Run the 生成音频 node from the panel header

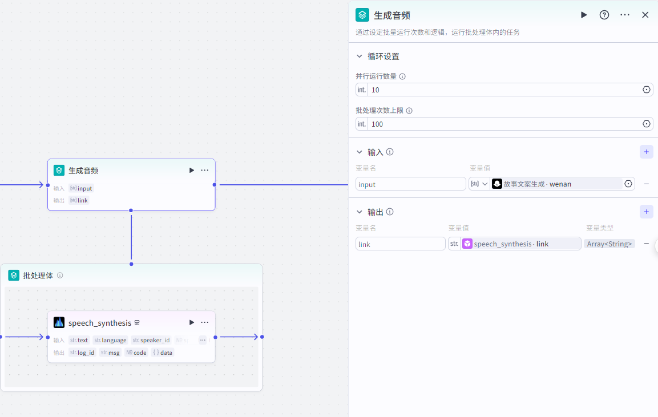[584, 15]
